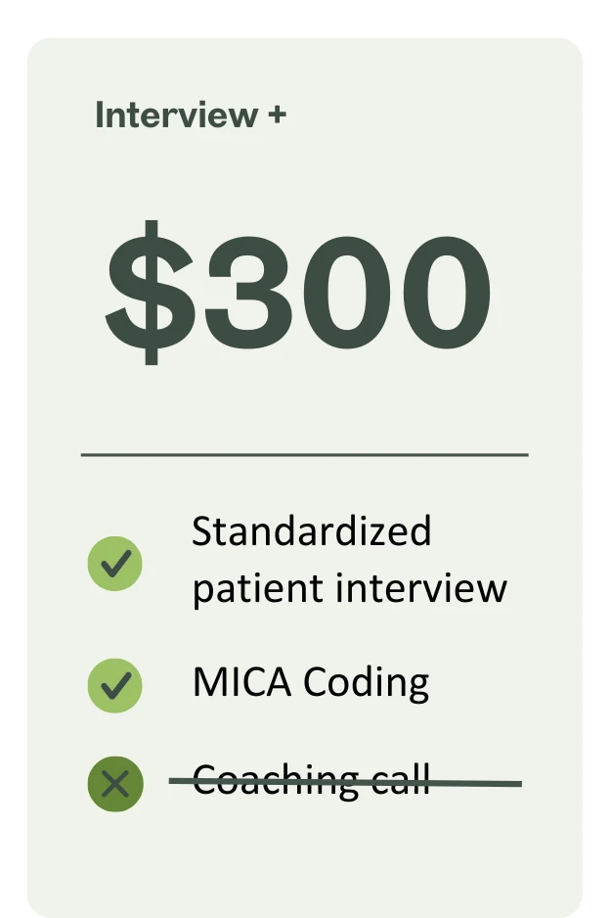Click the Interview + heading text

(192, 115)
